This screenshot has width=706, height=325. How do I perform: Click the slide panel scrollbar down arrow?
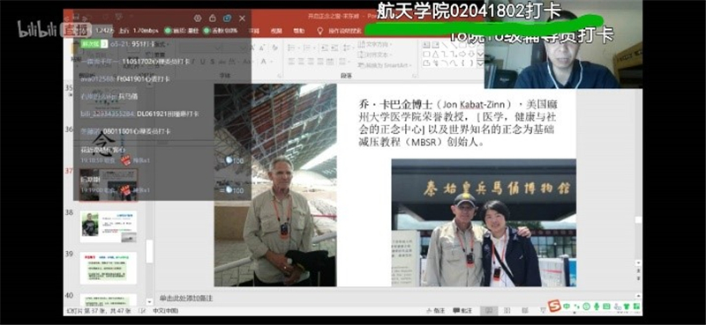tap(149, 301)
